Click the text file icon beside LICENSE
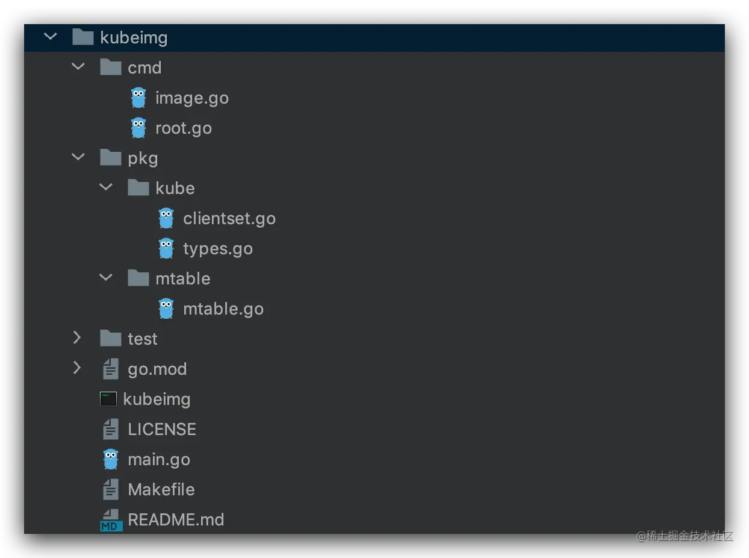749x558 pixels. coord(111,429)
